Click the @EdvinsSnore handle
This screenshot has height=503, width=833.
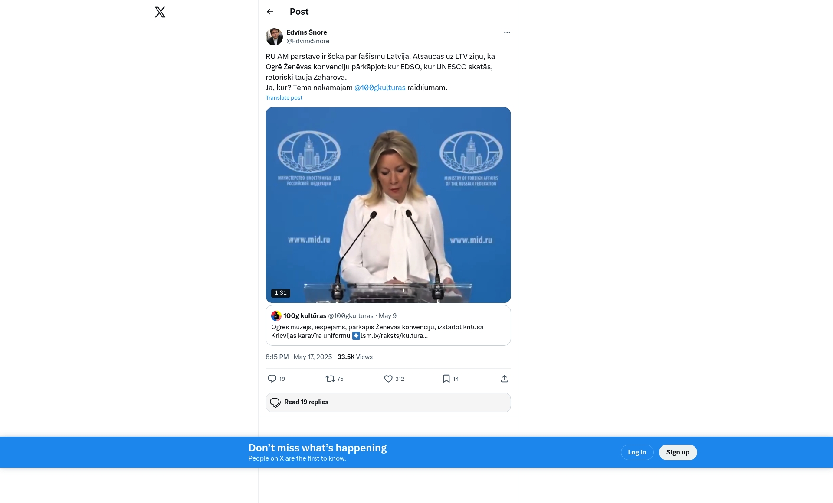coord(308,41)
